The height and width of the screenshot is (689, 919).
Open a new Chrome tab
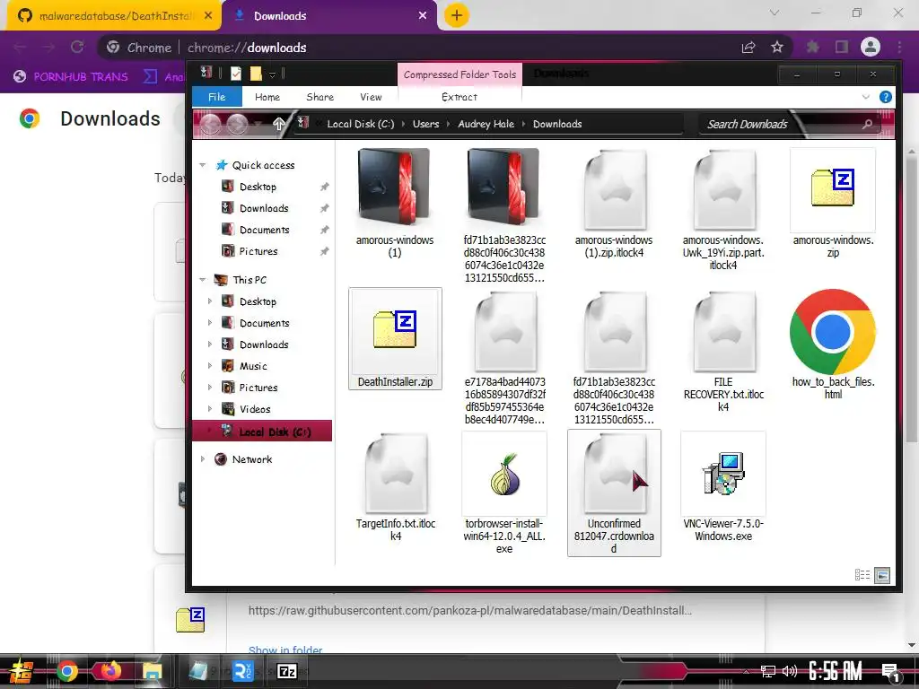(x=457, y=16)
